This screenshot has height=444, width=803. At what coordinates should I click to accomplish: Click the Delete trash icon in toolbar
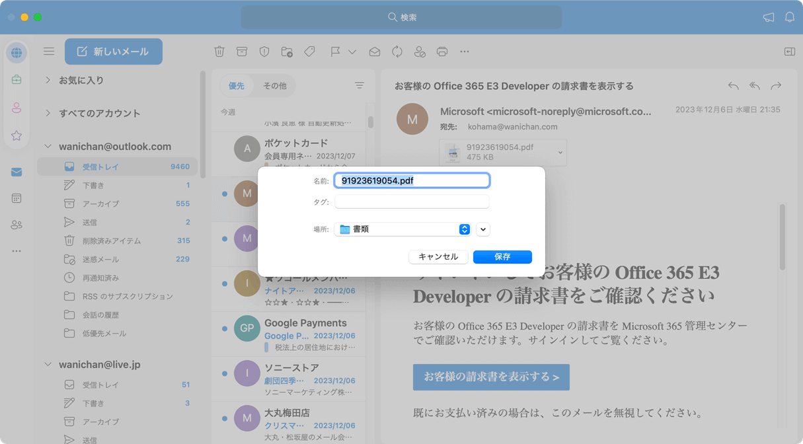[x=219, y=52]
